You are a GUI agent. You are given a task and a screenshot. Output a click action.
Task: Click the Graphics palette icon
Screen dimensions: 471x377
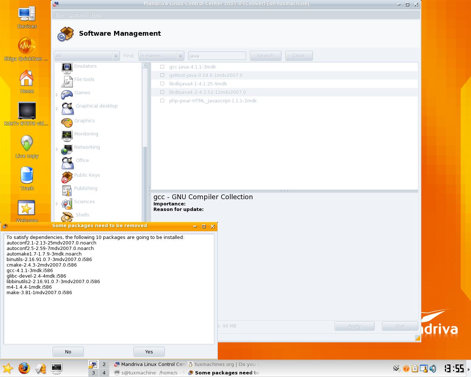(x=67, y=122)
